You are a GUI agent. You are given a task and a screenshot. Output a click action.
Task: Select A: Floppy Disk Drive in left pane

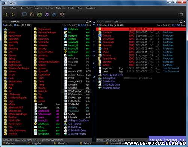point(79,121)
